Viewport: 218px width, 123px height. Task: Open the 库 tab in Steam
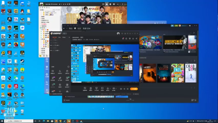click(x=75, y=28)
